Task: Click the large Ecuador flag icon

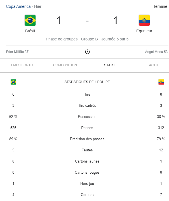Action: coord(144,20)
